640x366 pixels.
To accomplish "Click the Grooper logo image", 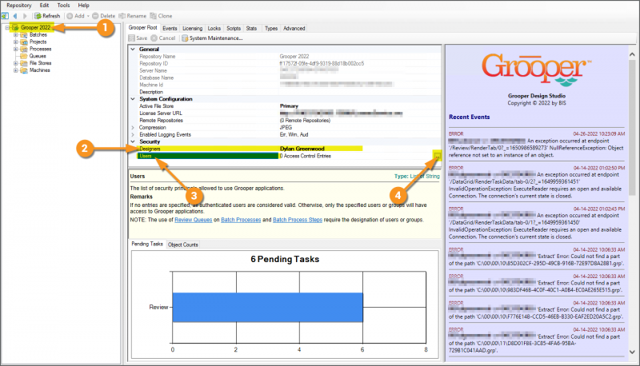I will click(536, 70).
